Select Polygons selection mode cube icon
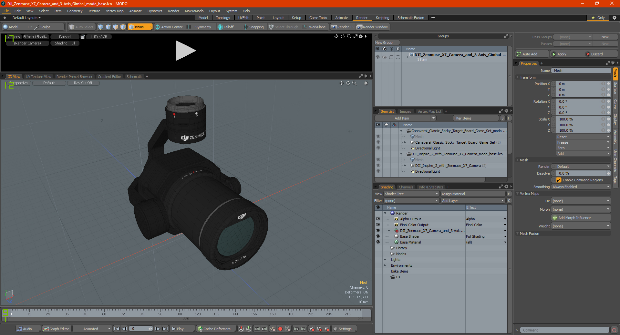Screen dimensions: 620x335 pyautogui.click(x=116, y=27)
